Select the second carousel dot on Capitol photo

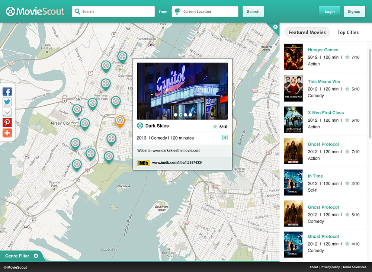click(180, 115)
